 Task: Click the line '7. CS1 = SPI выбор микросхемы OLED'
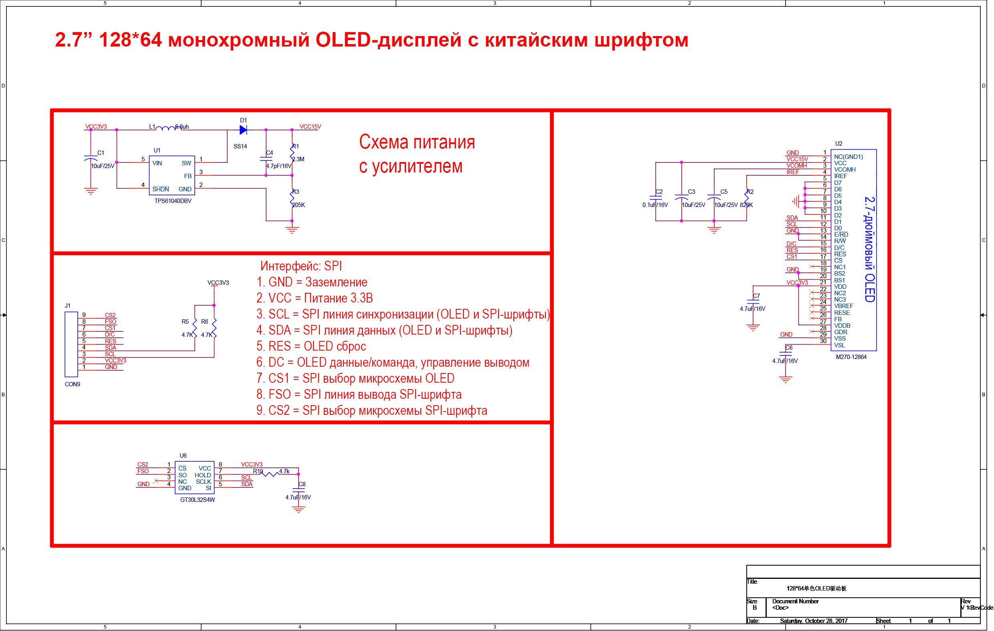click(x=356, y=378)
